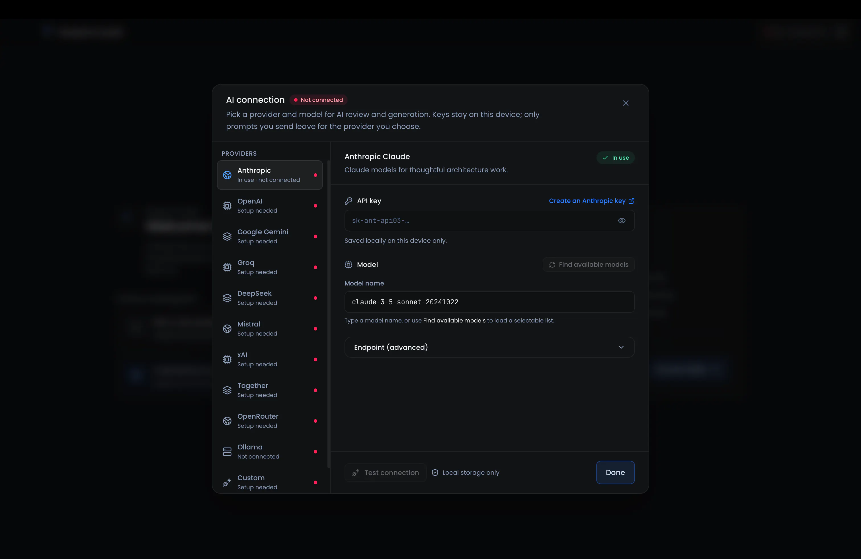
Task: Click the Model name input field
Action: pyautogui.click(x=489, y=302)
